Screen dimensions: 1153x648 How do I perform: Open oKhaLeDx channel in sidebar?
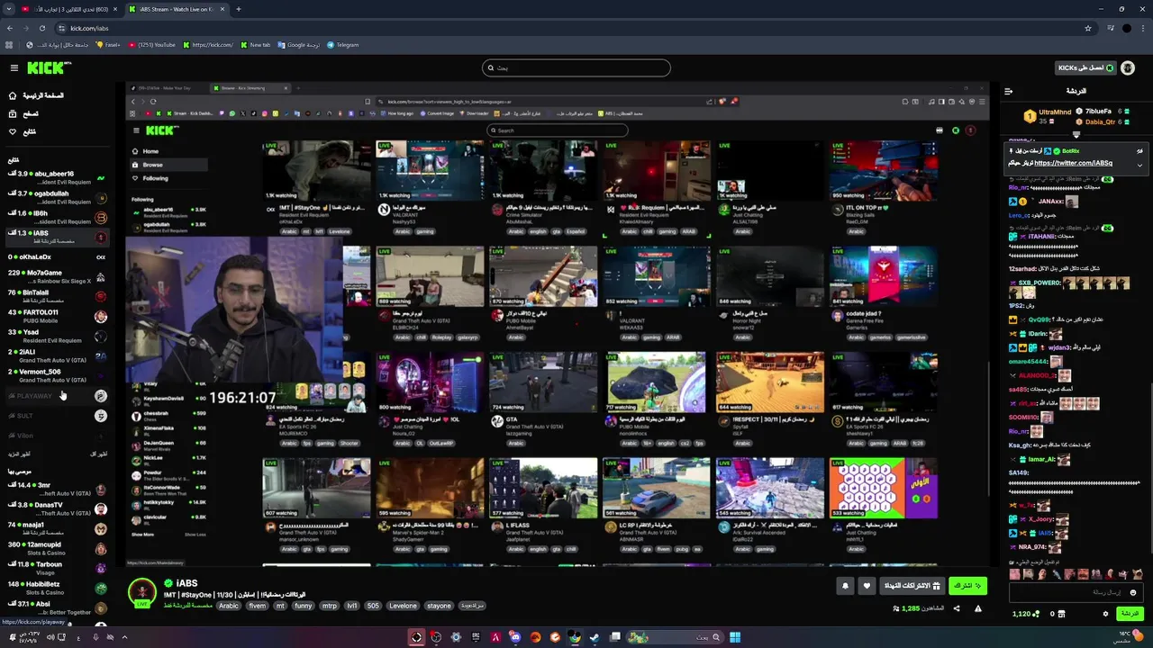(56, 256)
